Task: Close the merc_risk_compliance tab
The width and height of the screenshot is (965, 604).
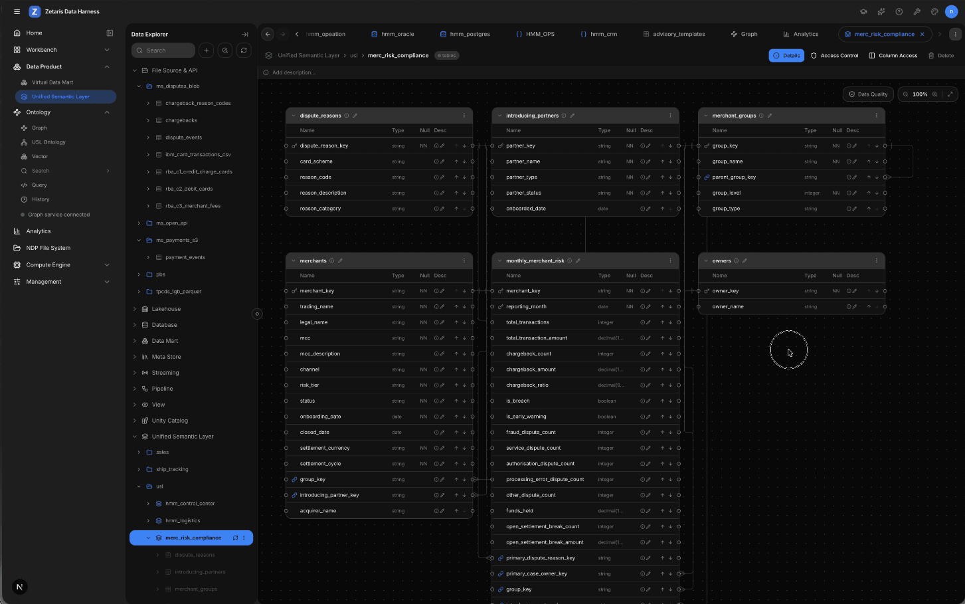Action: tap(922, 34)
